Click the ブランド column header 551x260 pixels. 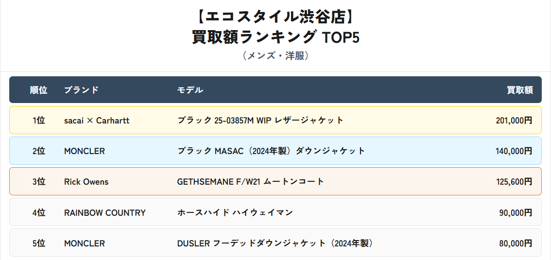pos(81,90)
